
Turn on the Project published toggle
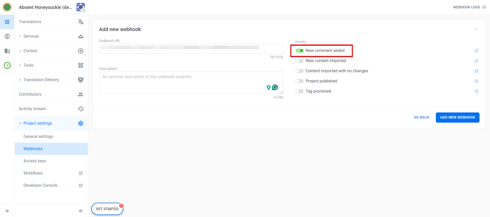tap(300, 81)
